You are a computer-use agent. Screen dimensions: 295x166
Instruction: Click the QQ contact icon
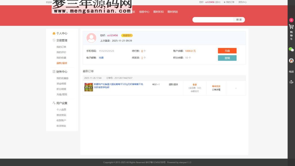point(291,61)
